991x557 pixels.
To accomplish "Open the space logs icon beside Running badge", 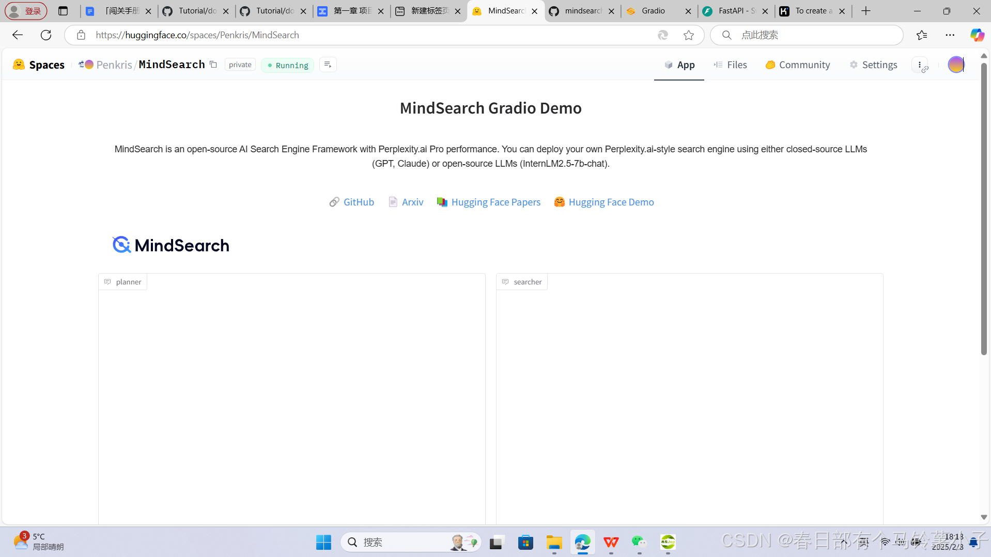I will pos(328,65).
